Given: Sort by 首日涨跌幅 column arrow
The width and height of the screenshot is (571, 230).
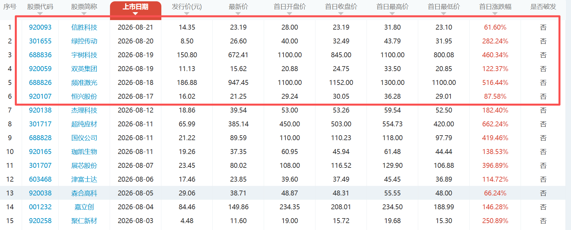Looking at the screenshot, I should pos(495,13).
